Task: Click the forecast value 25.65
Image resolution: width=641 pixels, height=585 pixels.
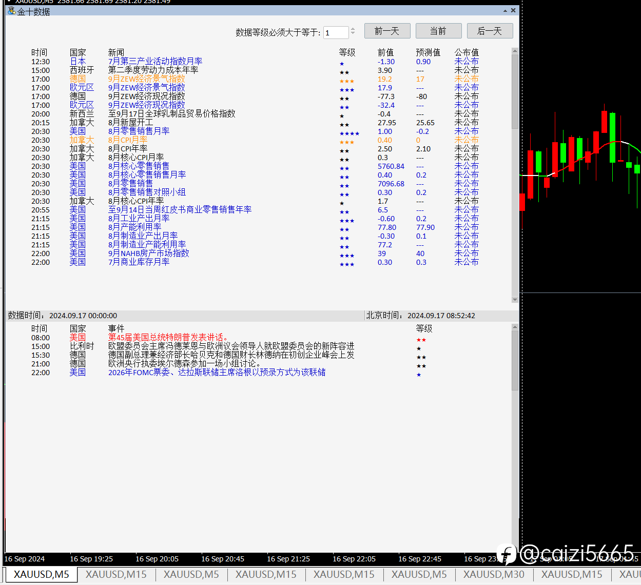Action: 425,123
